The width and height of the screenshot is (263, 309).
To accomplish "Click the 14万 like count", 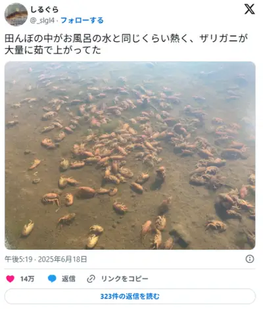I will 27,279.
